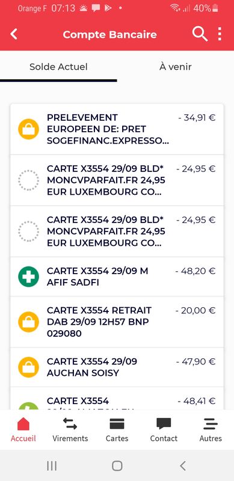234x481 pixels.
Task: Expand the Autres menu
Action: tap(211, 430)
